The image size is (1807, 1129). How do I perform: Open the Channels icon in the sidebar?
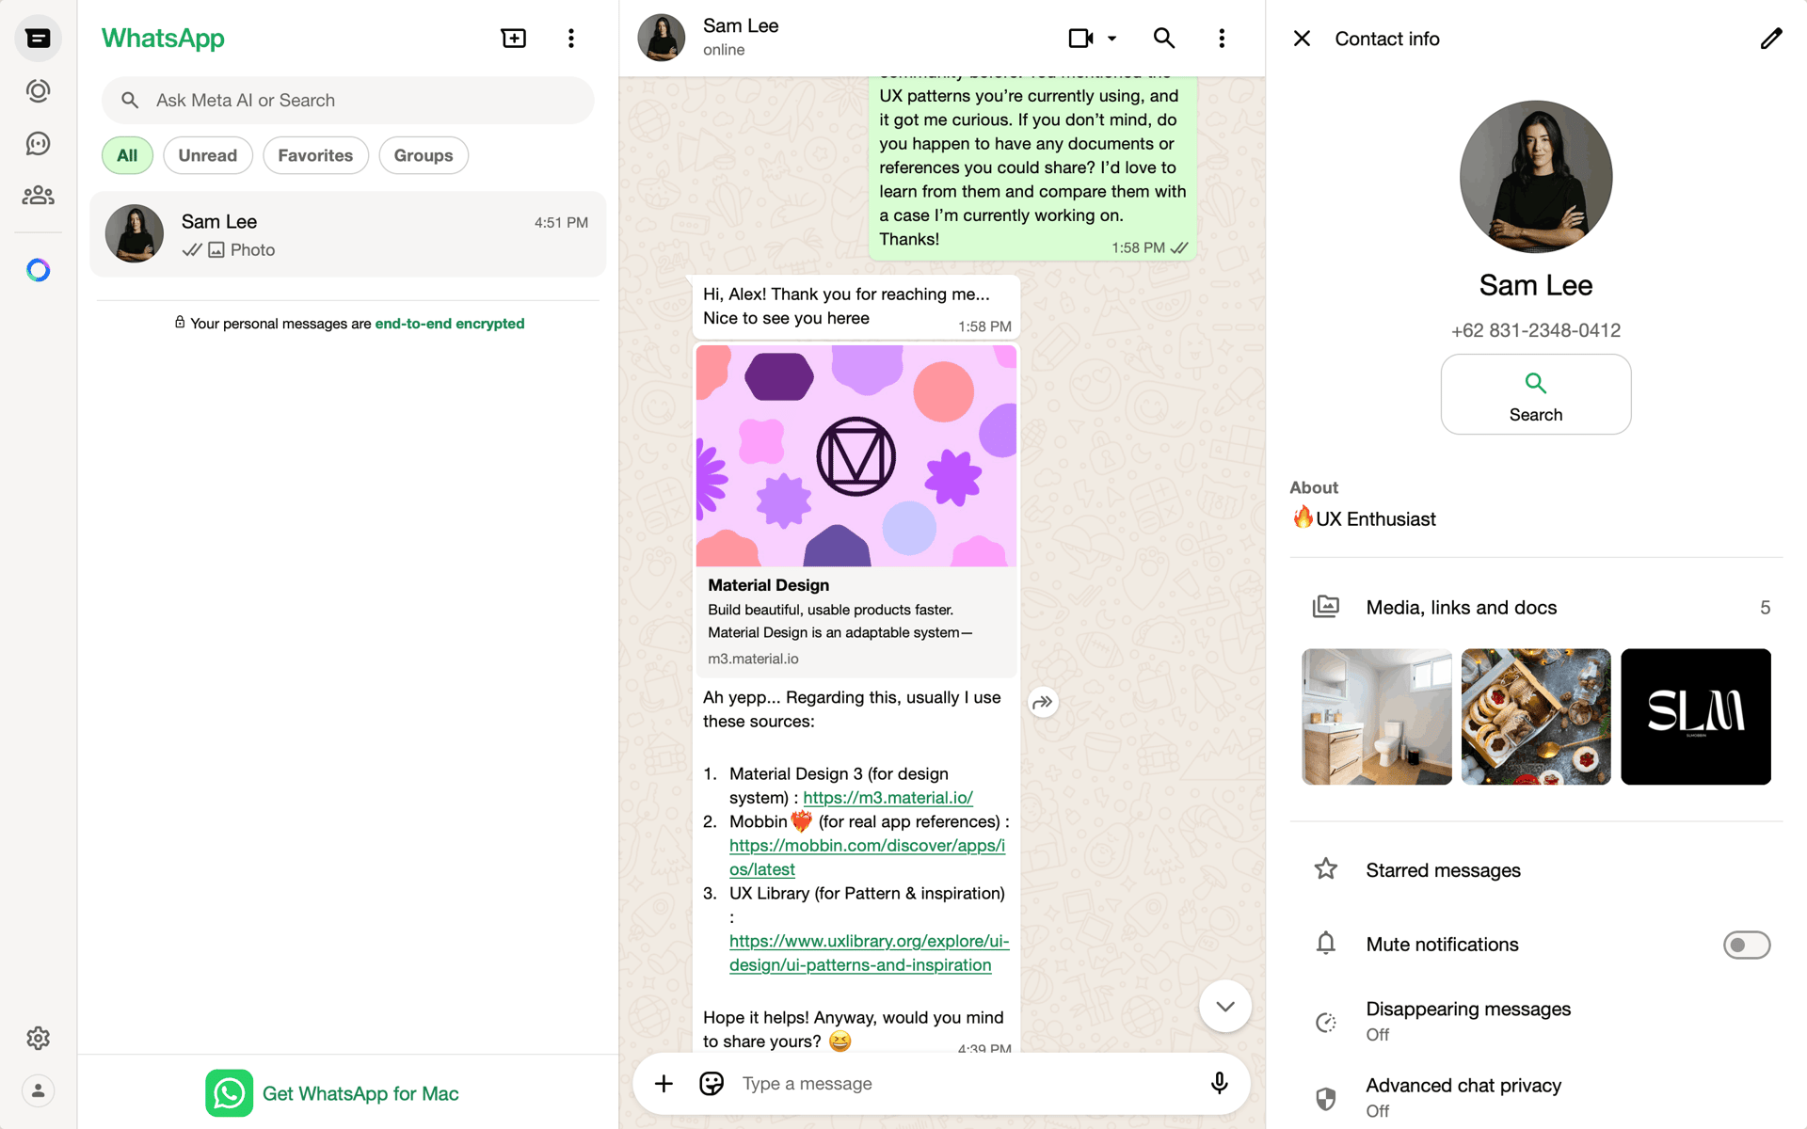point(38,143)
